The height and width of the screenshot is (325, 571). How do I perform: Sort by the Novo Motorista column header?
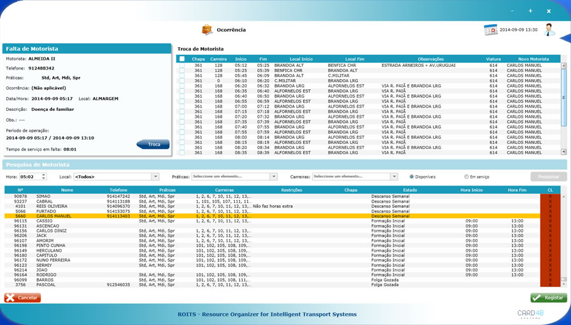coord(533,59)
